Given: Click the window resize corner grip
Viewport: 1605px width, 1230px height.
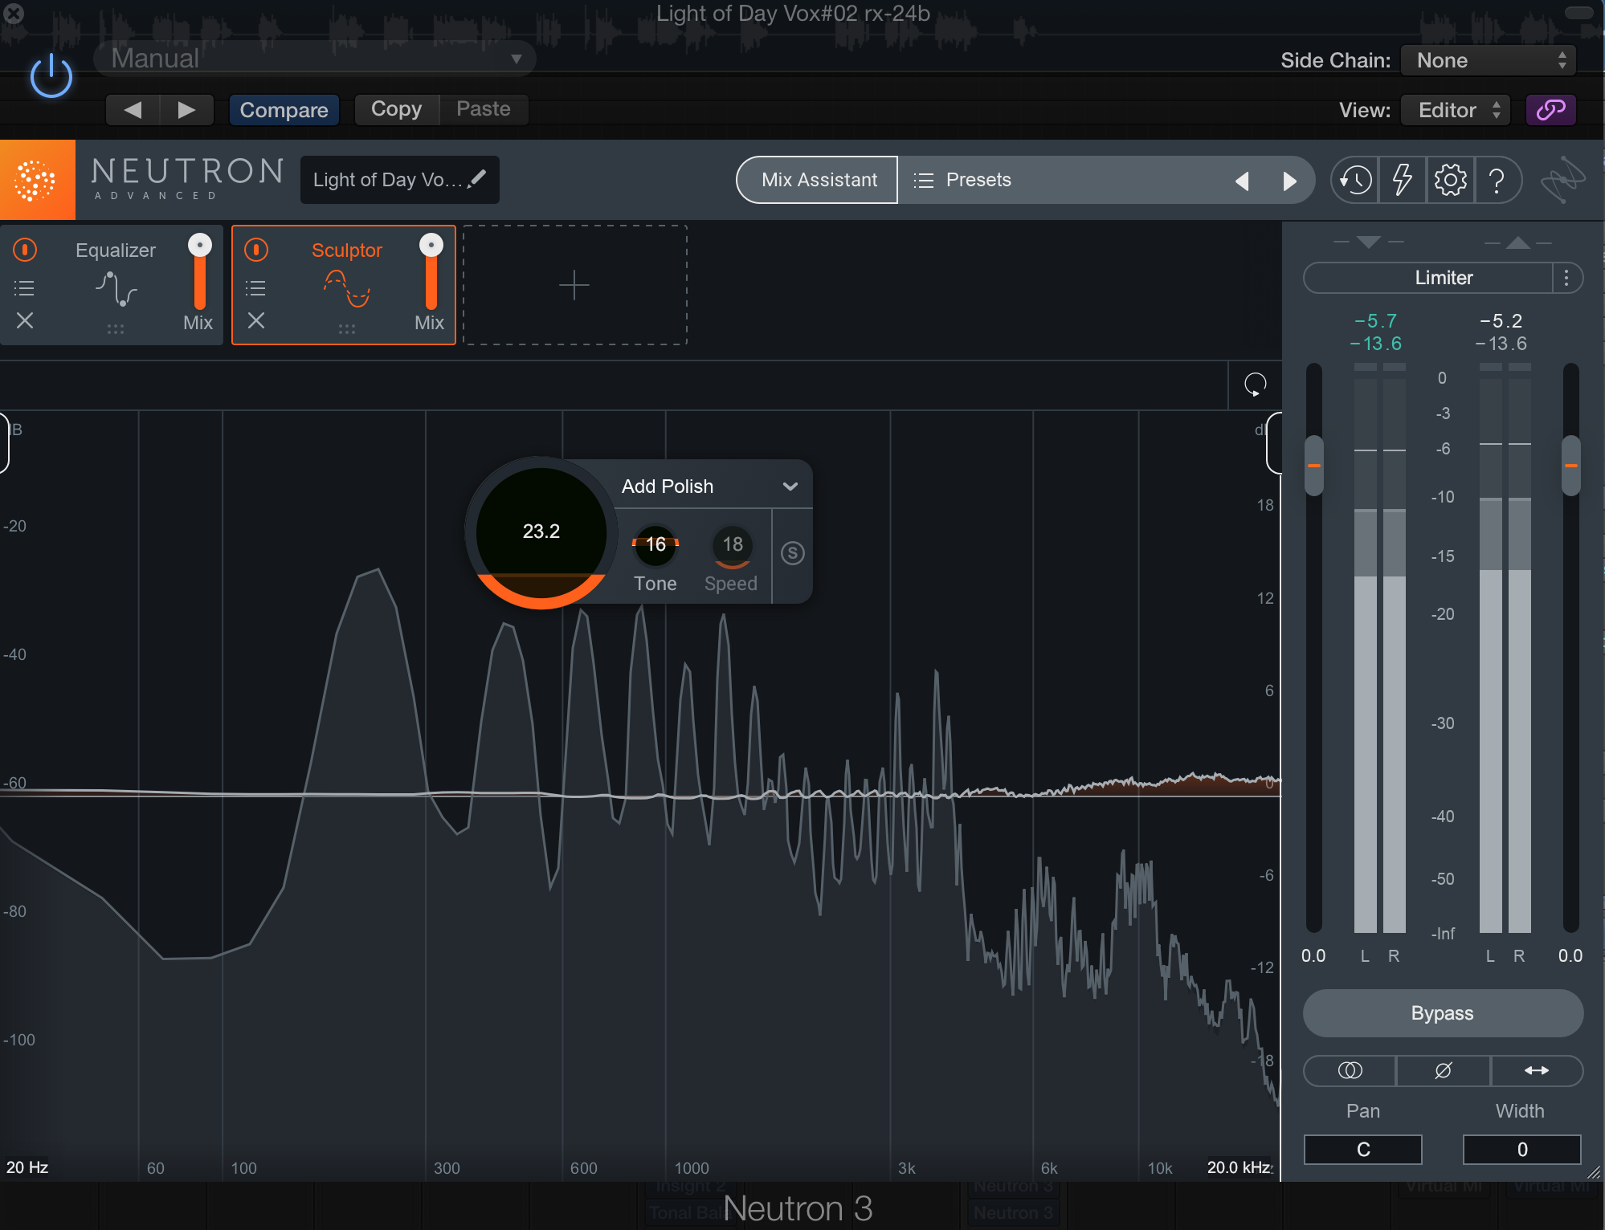Looking at the screenshot, I should [1594, 1172].
